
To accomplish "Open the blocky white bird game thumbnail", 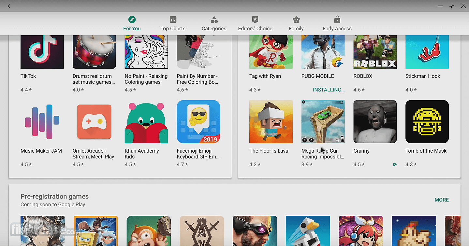I will click(308, 231).
